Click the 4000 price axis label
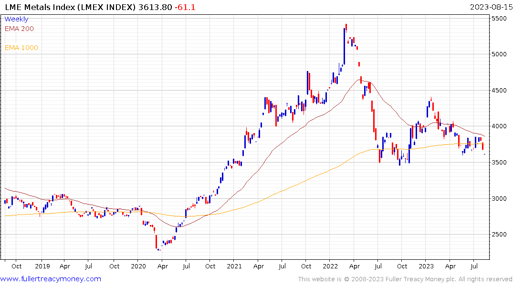The image size is (513, 286). 499,126
